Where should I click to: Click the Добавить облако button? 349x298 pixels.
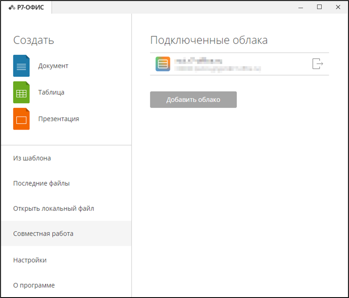click(x=193, y=99)
